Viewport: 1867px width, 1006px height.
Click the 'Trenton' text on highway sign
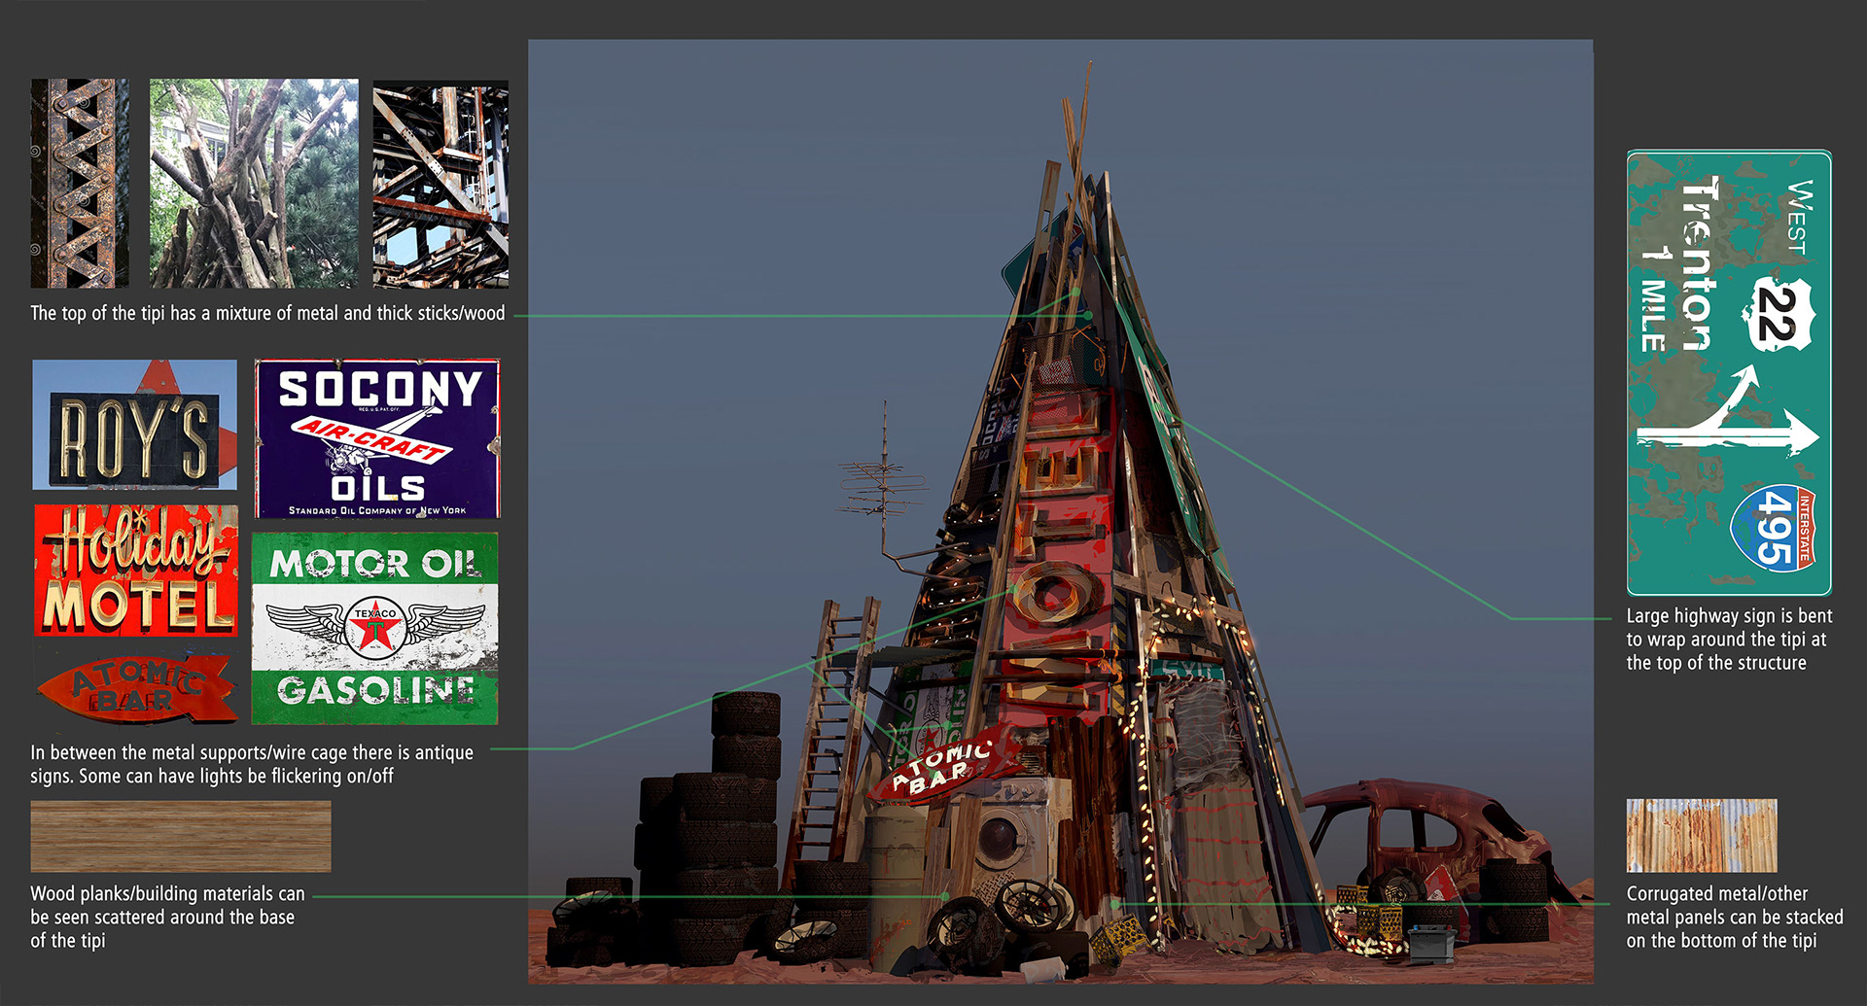[x=1699, y=263]
